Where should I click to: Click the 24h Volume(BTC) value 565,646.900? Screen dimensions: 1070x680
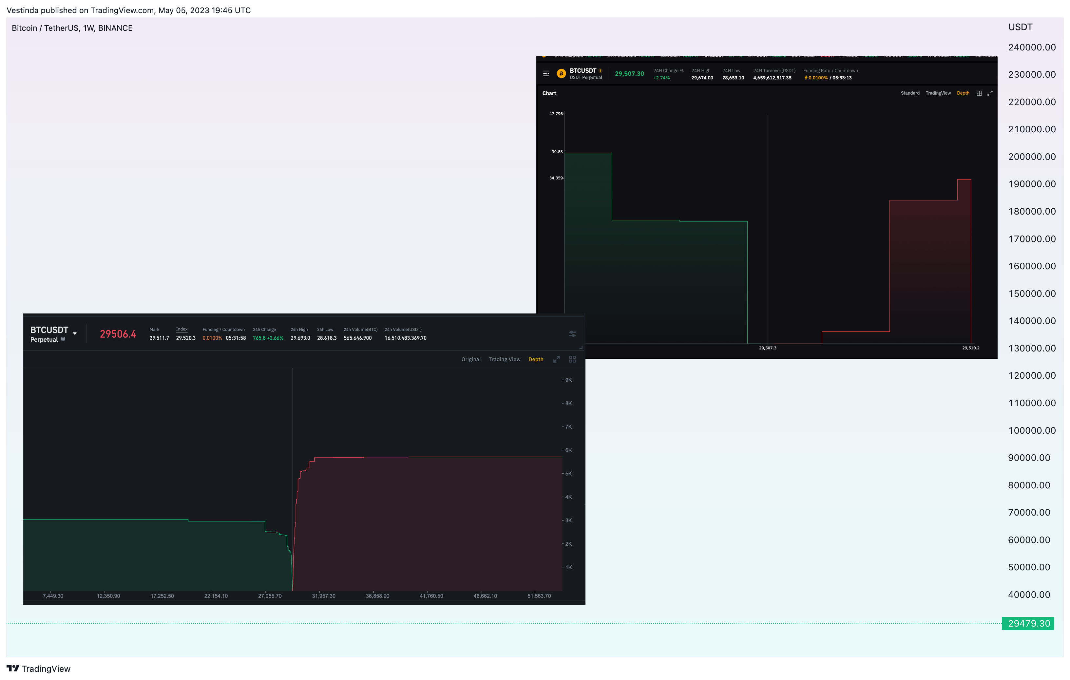coord(358,338)
